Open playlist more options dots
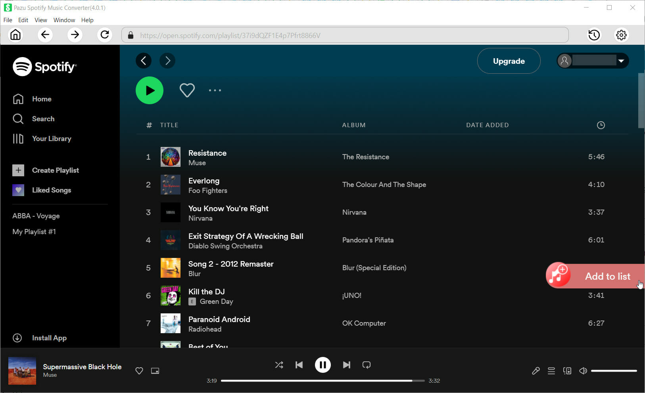 (x=215, y=90)
